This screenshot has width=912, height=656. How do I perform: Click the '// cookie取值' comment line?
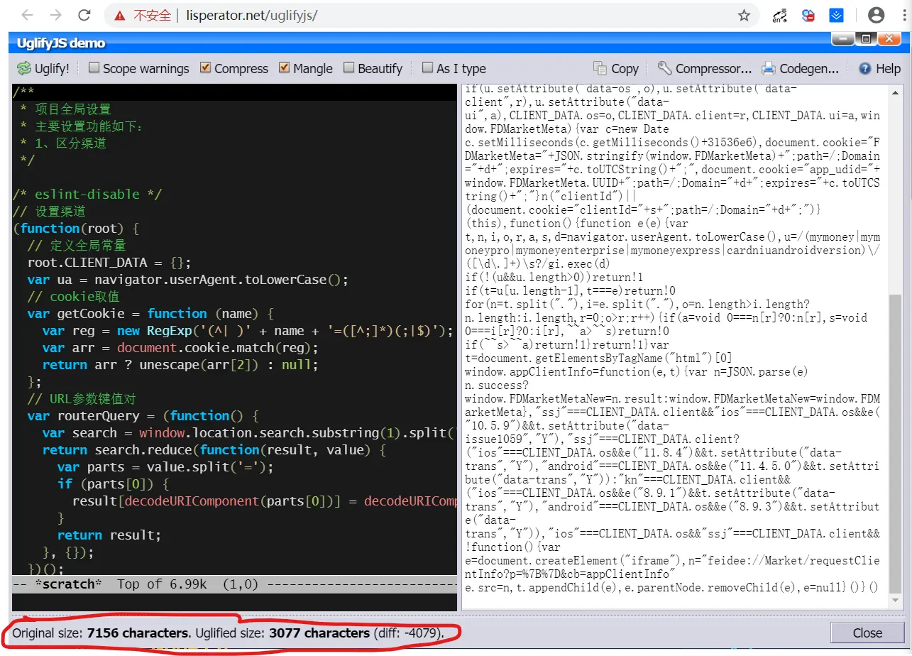[73, 297]
